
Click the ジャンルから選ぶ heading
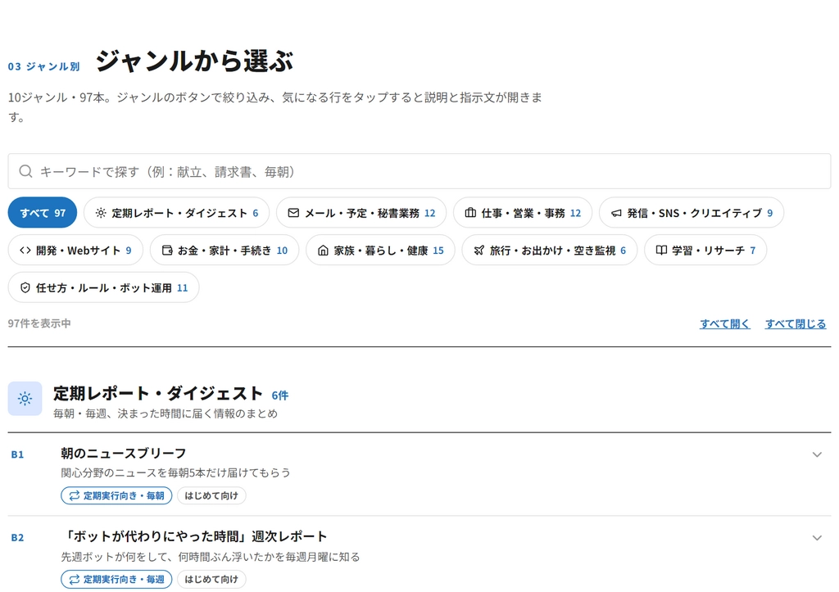point(194,61)
